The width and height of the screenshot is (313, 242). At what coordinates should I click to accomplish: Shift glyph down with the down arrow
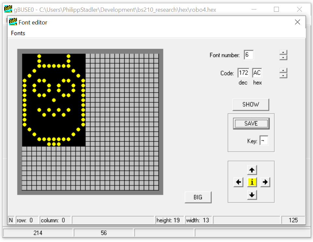[252, 195]
